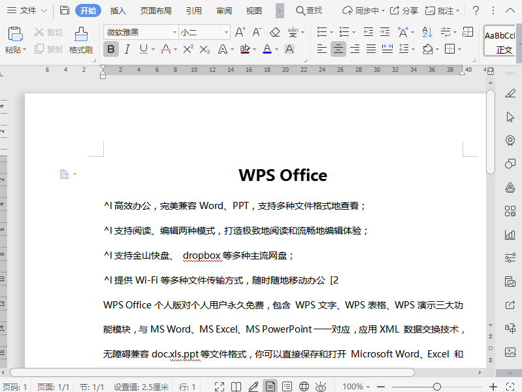Click the 查找 search button
The width and height of the screenshot is (522, 392).
click(x=309, y=10)
